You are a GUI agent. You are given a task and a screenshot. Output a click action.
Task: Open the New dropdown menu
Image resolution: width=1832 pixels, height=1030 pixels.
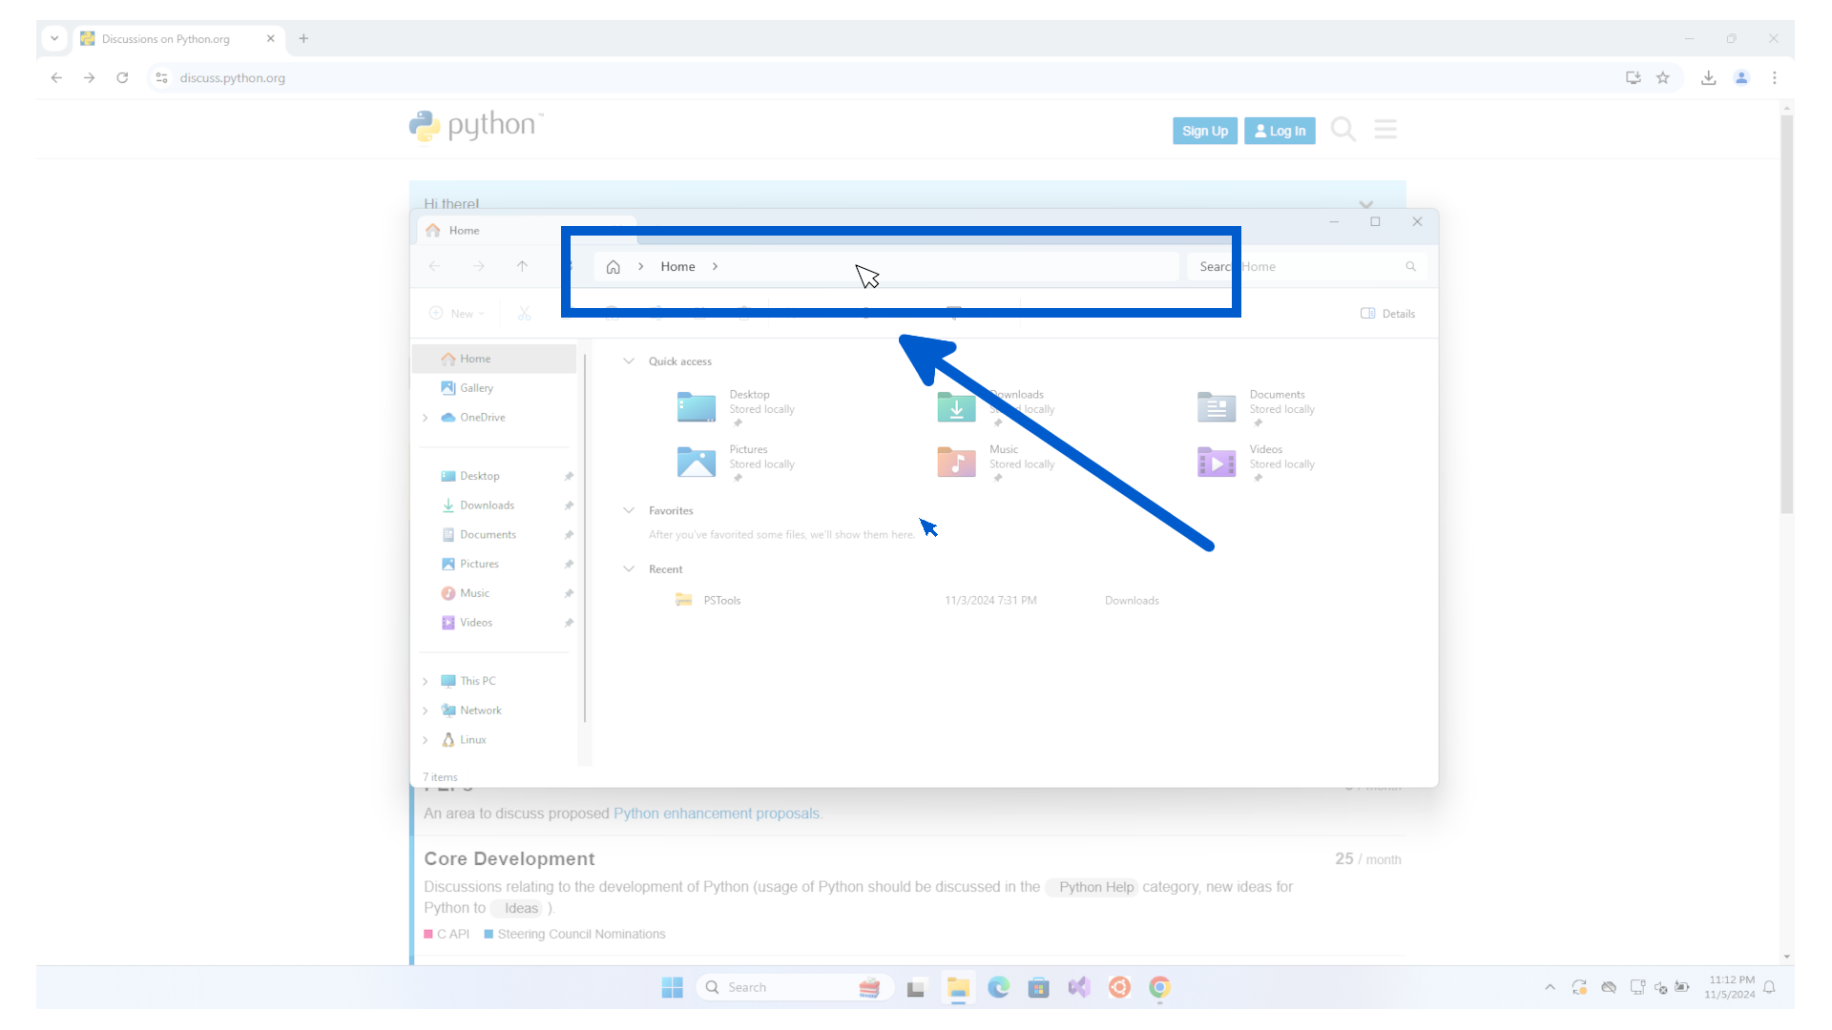point(457,314)
